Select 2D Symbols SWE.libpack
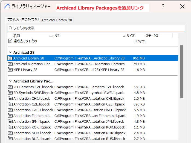Image resolution: width=191 pixels, height=143 pixels. point(93,93)
